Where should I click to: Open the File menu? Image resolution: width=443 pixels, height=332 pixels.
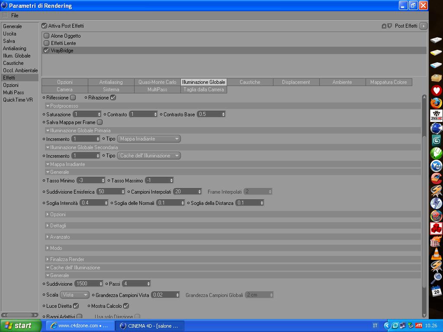pos(15,15)
